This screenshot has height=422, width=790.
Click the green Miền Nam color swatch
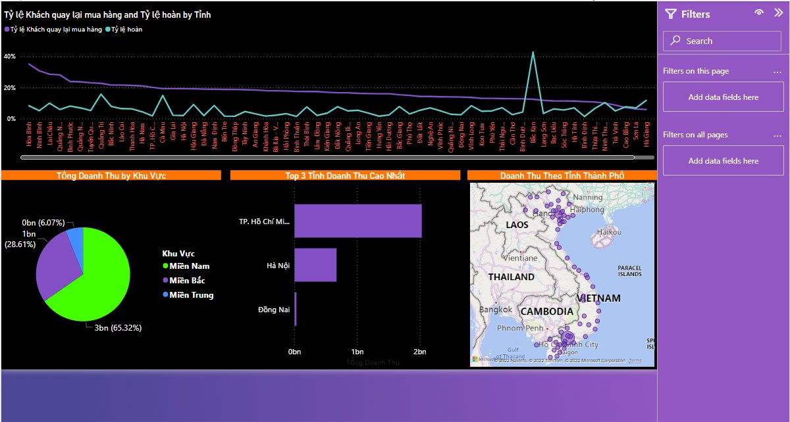pyautogui.click(x=167, y=266)
